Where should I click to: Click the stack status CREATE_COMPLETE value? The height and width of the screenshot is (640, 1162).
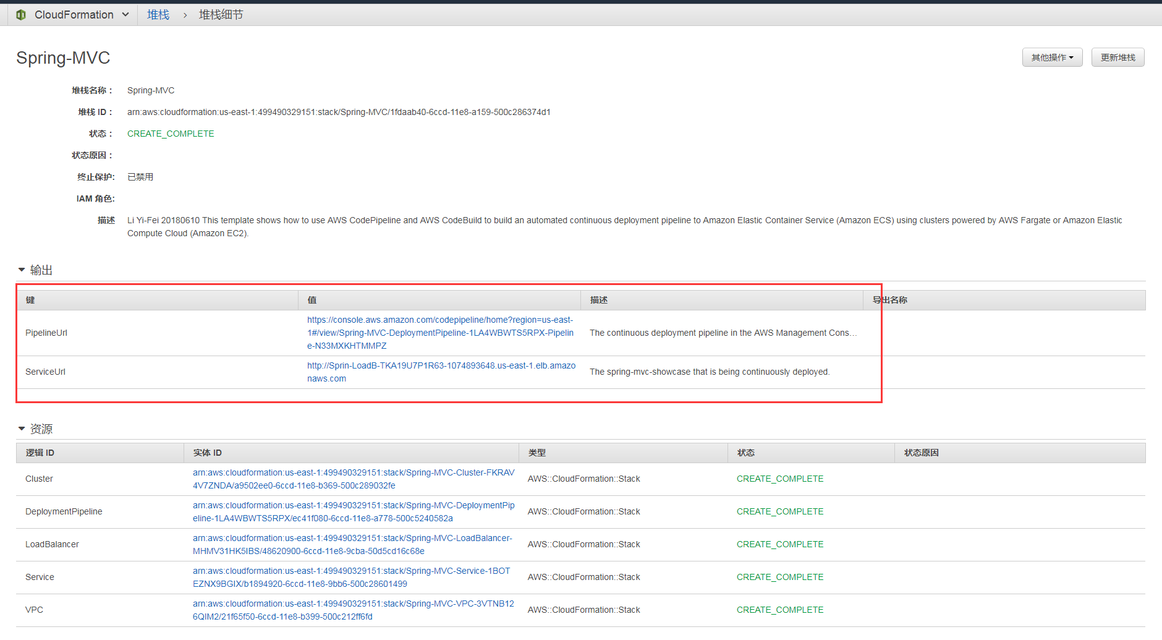click(x=171, y=134)
